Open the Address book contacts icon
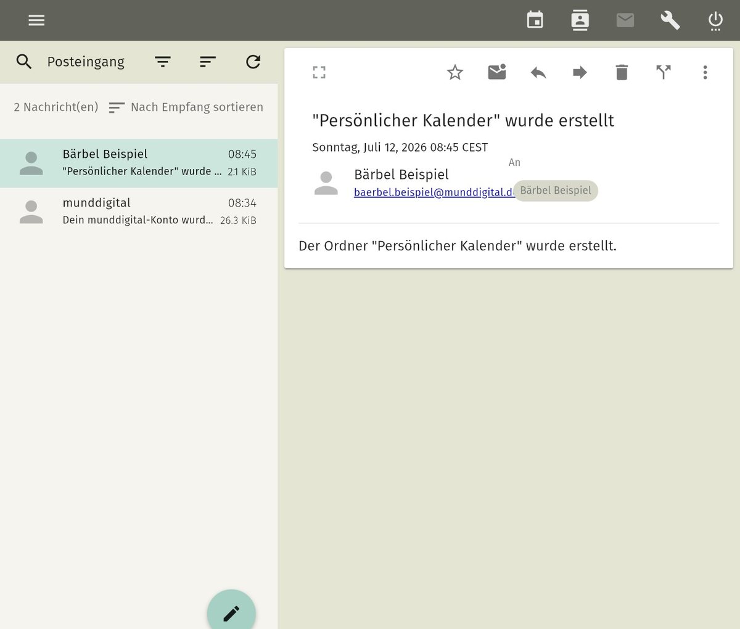 pos(580,20)
